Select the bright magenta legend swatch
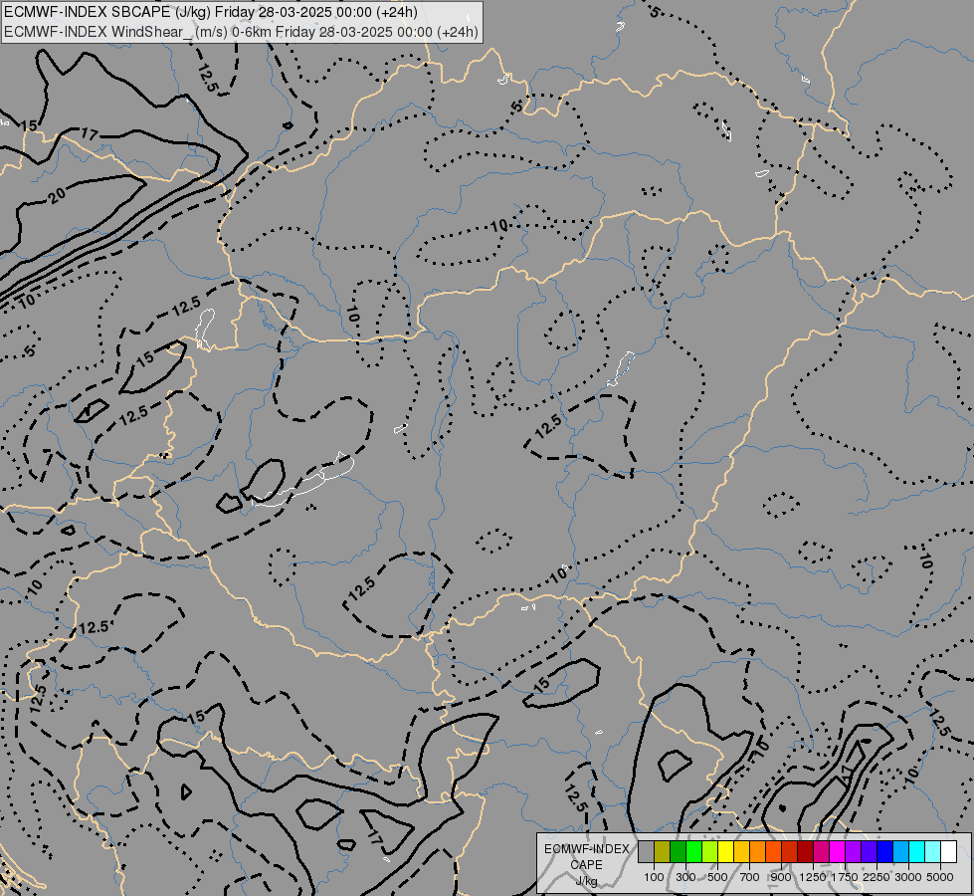This screenshot has width=974, height=896. [x=838, y=852]
